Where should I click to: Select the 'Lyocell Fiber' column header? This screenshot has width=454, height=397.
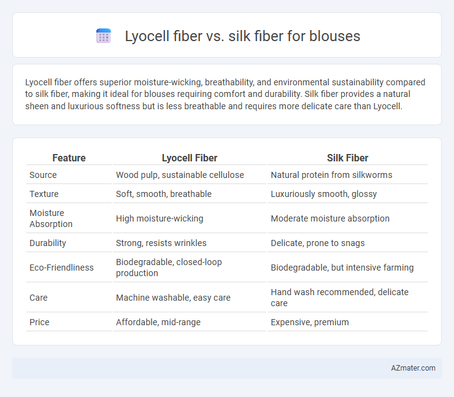(190, 158)
